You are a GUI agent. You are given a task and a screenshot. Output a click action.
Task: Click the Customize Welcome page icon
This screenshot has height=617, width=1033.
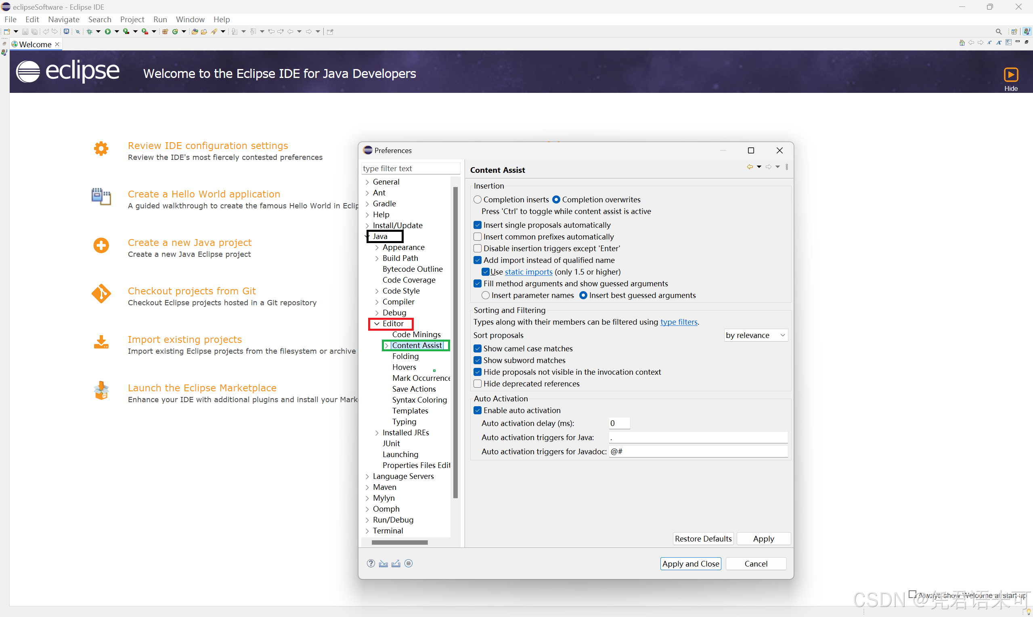[1008, 42]
